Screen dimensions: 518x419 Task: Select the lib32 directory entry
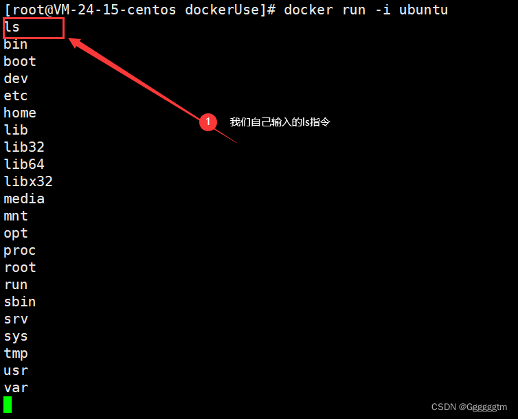[24, 147]
